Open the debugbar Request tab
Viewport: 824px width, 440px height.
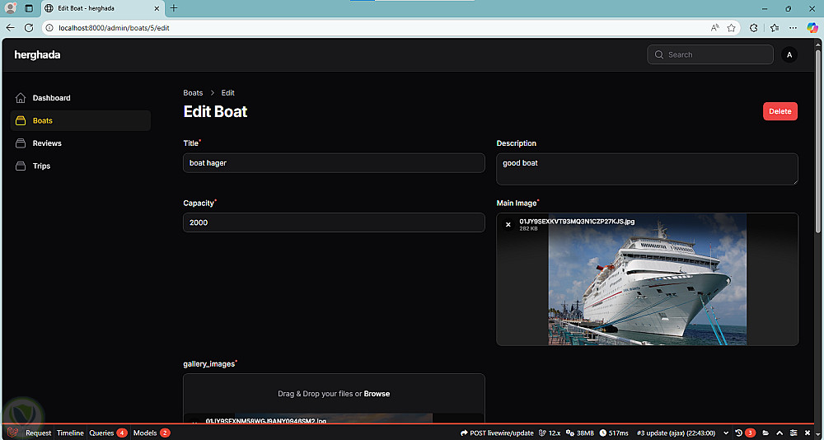click(x=39, y=433)
